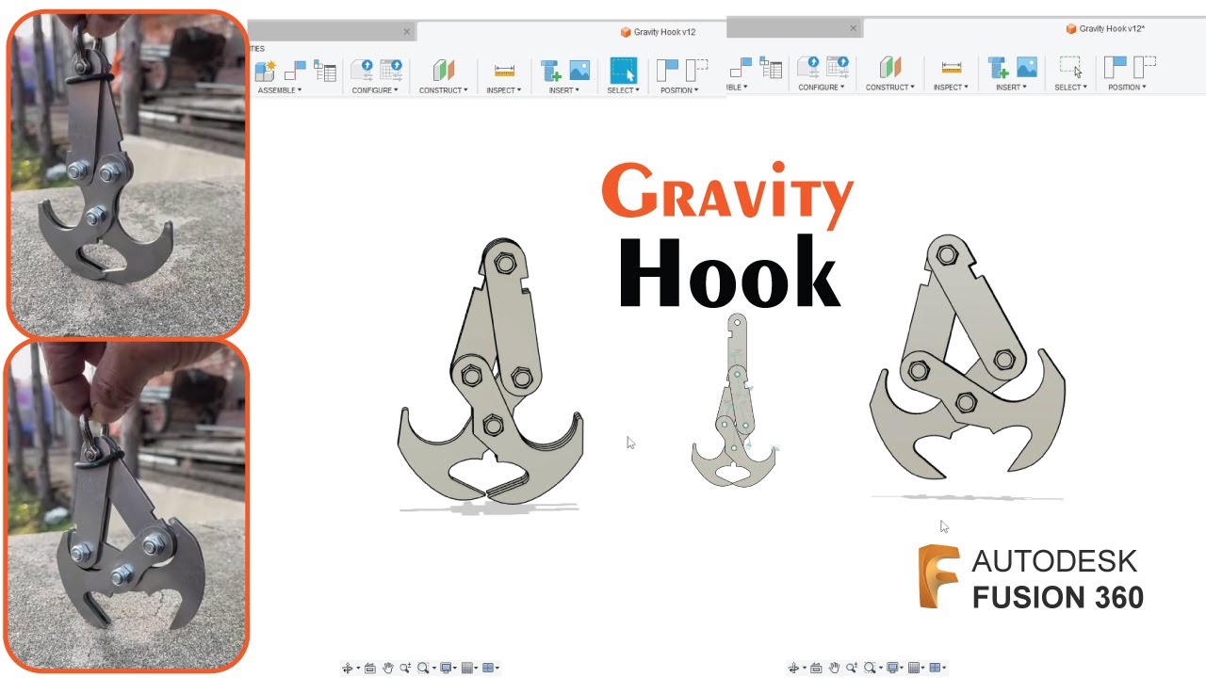Click Zoom Window magnifier in left navigation bar
Viewport: 1206px width, 678px height.
(x=423, y=668)
